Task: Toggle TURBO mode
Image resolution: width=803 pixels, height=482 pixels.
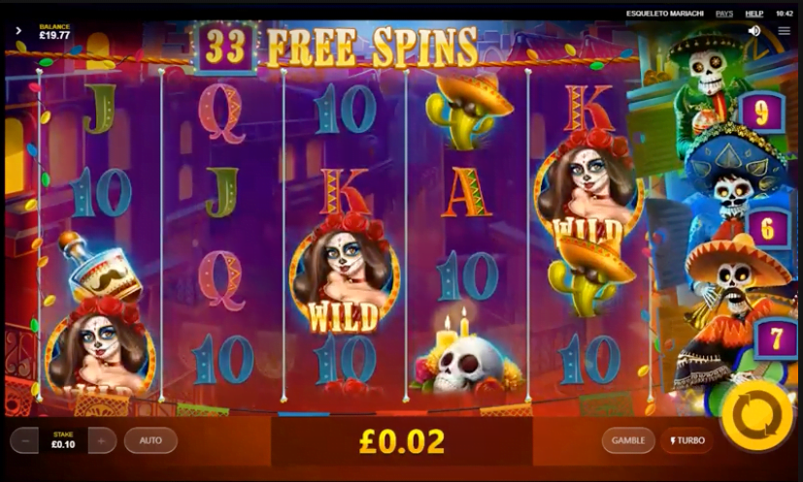Action: pyautogui.click(x=687, y=440)
